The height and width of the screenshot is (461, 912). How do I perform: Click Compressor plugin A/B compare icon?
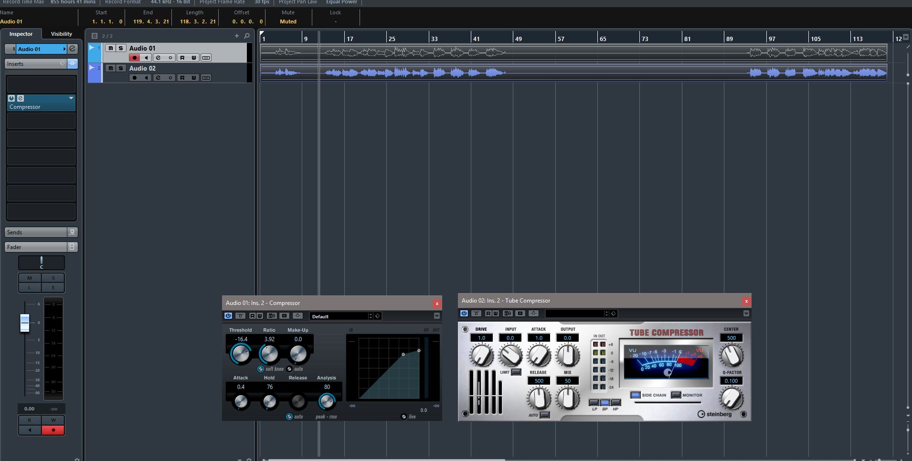tap(272, 316)
